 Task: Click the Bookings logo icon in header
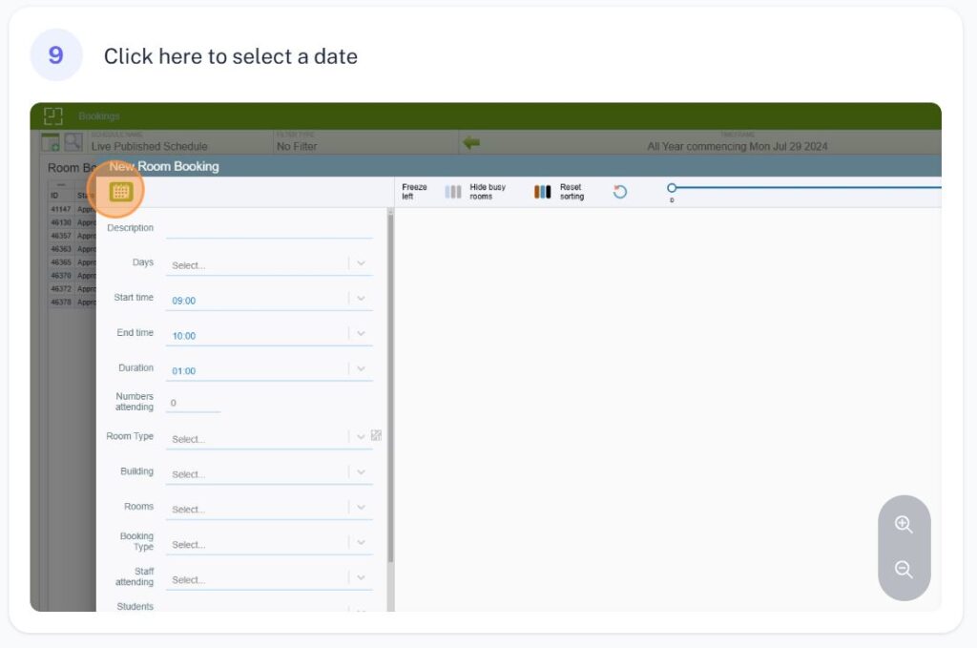pos(53,115)
